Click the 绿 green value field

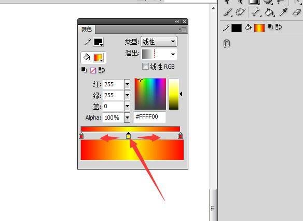click(x=113, y=95)
